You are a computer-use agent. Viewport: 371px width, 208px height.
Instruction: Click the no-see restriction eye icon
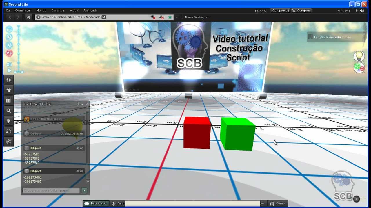[x=153, y=17]
